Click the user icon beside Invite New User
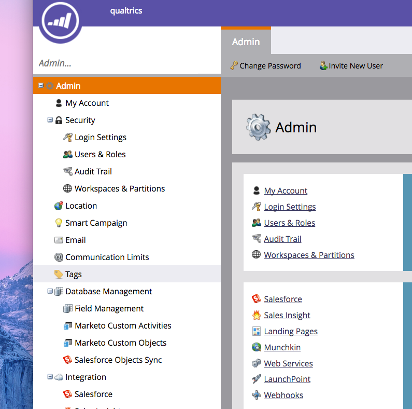The image size is (412, 409). click(x=323, y=65)
